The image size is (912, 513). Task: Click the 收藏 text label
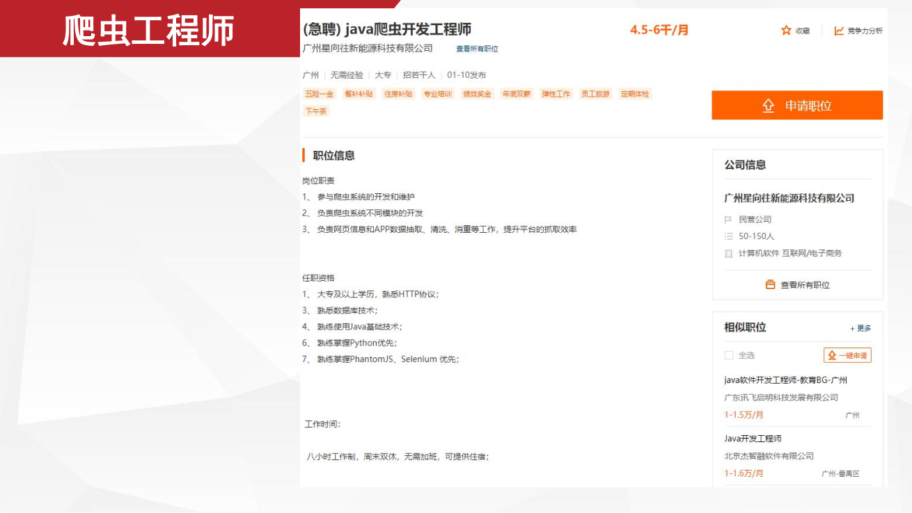click(803, 31)
